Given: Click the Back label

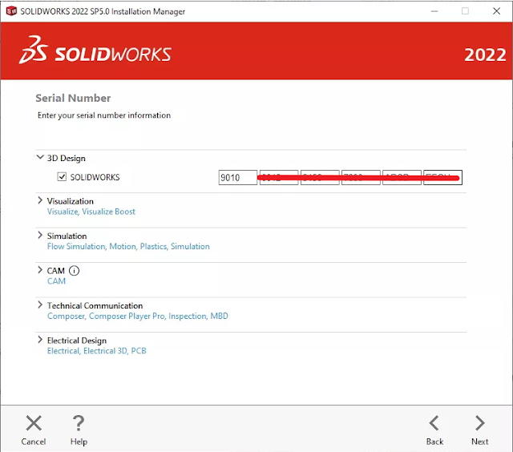Looking at the screenshot, I should (434, 442).
